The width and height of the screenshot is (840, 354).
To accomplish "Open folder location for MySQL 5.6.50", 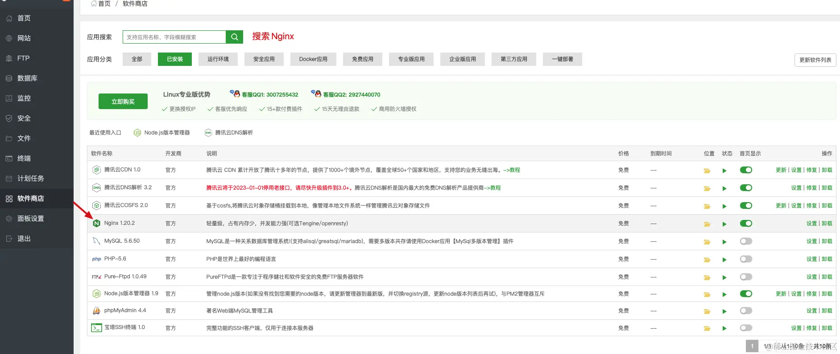I will tap(707, 242).
